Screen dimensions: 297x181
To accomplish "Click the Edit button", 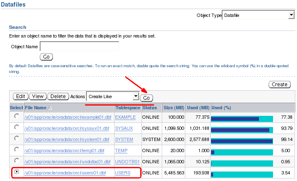I will (20, 96).
